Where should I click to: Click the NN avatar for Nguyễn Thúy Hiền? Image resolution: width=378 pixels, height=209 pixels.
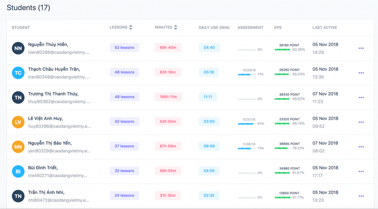tap(18, 48)
